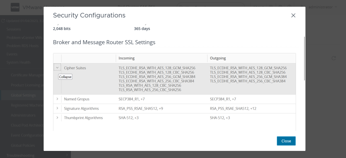Click the VMware logo icon
346x158 pixels.
pos(14,7)
